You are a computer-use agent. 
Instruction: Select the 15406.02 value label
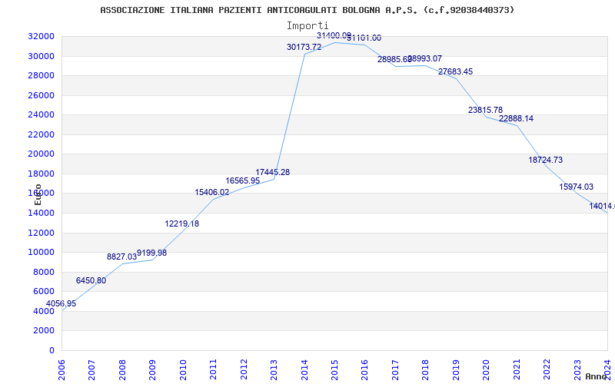click(212, 193)
